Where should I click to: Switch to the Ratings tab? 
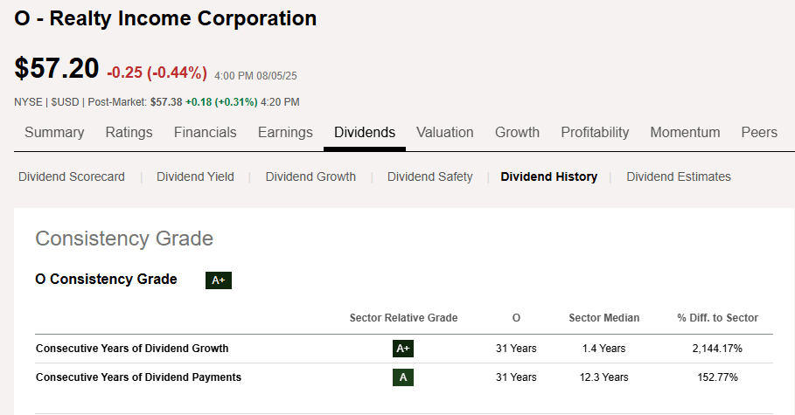pyautogui.click(x=129, y=133)
